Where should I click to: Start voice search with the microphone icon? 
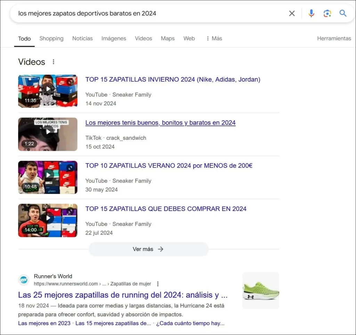311,14
